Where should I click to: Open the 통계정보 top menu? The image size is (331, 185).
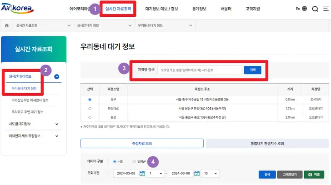(199, 9)
